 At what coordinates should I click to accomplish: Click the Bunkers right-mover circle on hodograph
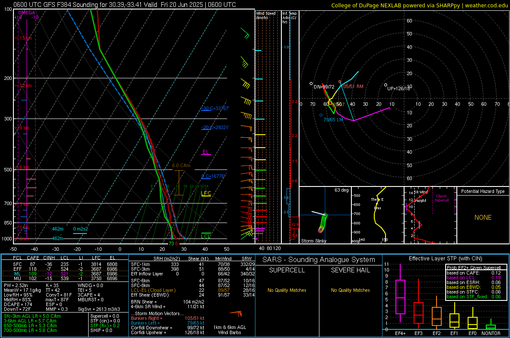[x=340, y=82]
